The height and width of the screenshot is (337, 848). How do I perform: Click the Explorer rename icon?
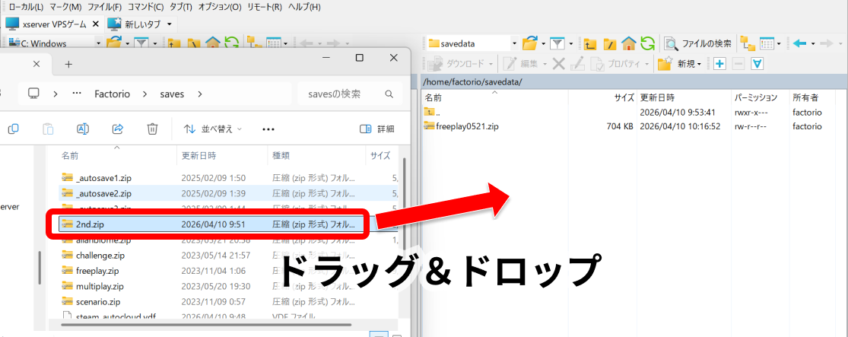coord(84,129)
